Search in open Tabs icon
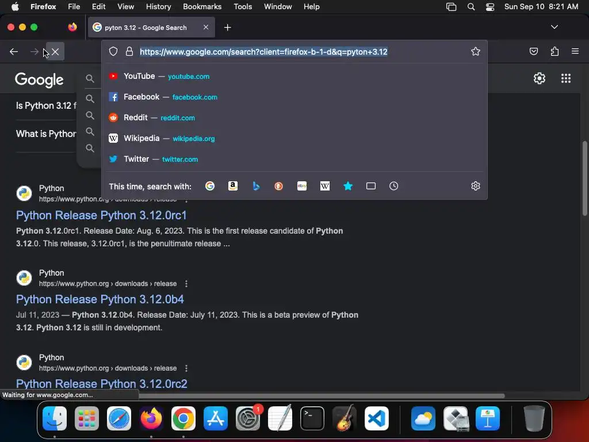The height and width of the screenshot is (442, 589). coord(371,186)
